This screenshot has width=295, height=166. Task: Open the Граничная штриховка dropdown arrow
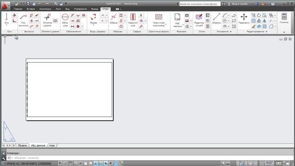click(x=166, y=24)
